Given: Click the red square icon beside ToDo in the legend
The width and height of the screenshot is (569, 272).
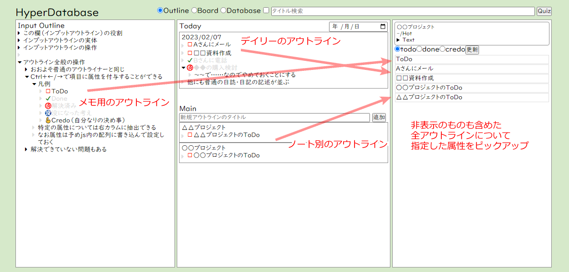Looking at the screenshot, I should coord(48,91).
